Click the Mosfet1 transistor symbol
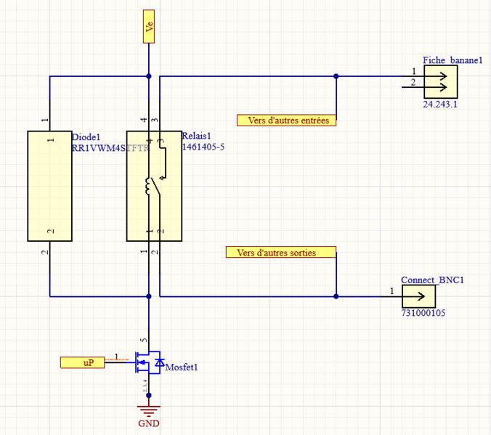The width and height of the screenshot is (491, 435). (148, 362)
